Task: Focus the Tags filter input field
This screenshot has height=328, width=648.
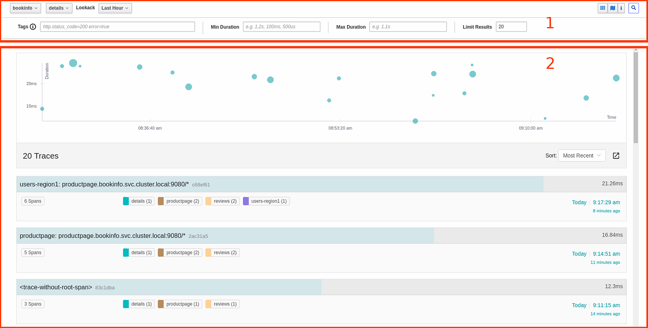Action: point(117,27)
